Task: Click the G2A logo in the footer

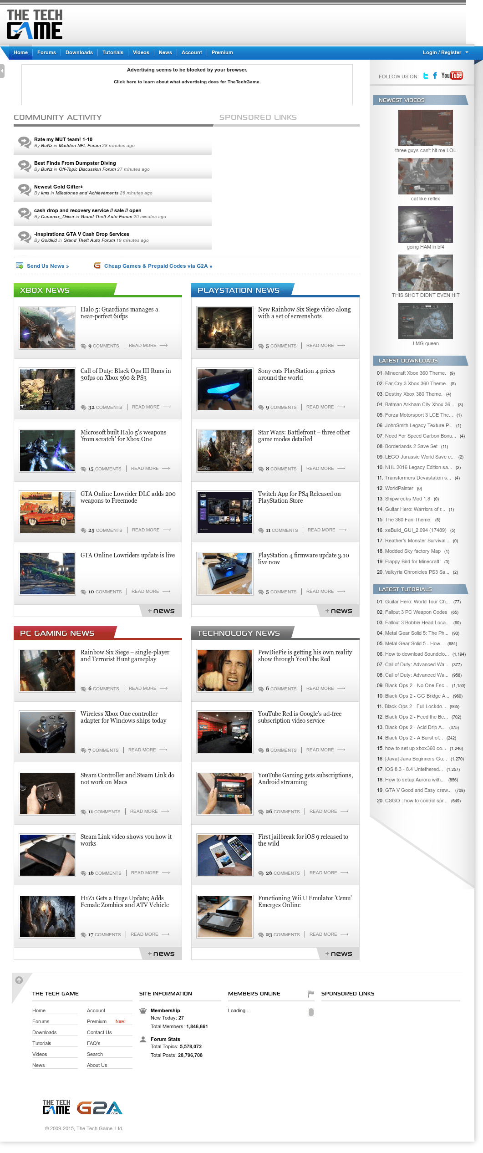Action: (100, 1108)
